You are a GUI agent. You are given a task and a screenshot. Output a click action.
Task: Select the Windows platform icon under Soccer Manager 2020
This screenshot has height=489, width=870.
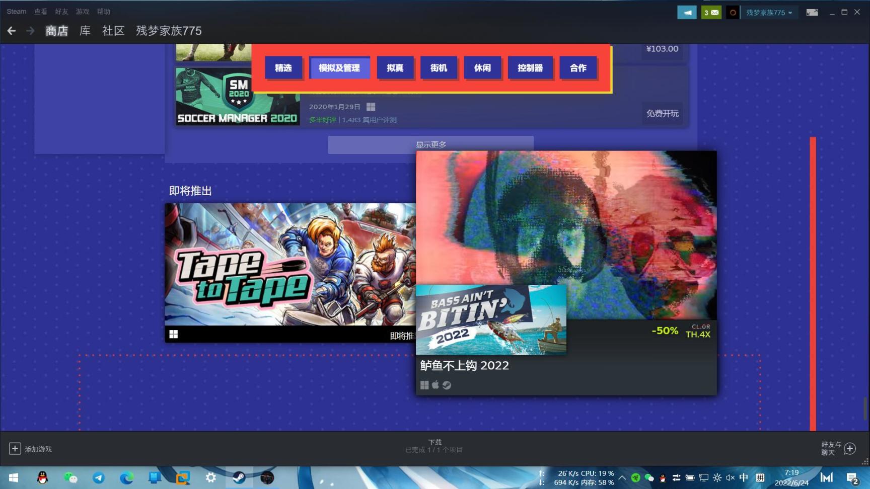tap(371, 106)
